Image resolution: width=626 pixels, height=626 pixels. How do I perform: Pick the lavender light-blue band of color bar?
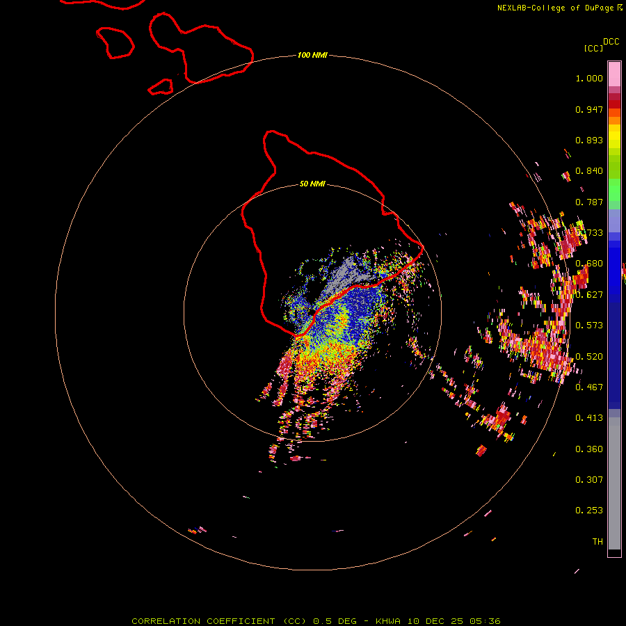[x=614, y=220]
